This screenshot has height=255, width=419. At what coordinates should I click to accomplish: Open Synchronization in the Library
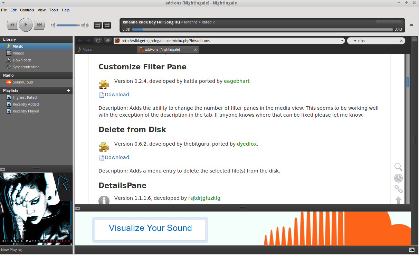click(x=36, y=67)
